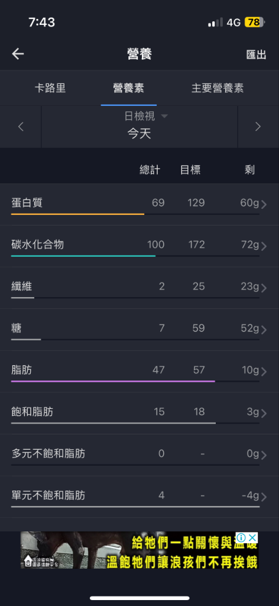279x606 pixels.
Task: Go to previous day with left chevron
Action: point(21,127)
